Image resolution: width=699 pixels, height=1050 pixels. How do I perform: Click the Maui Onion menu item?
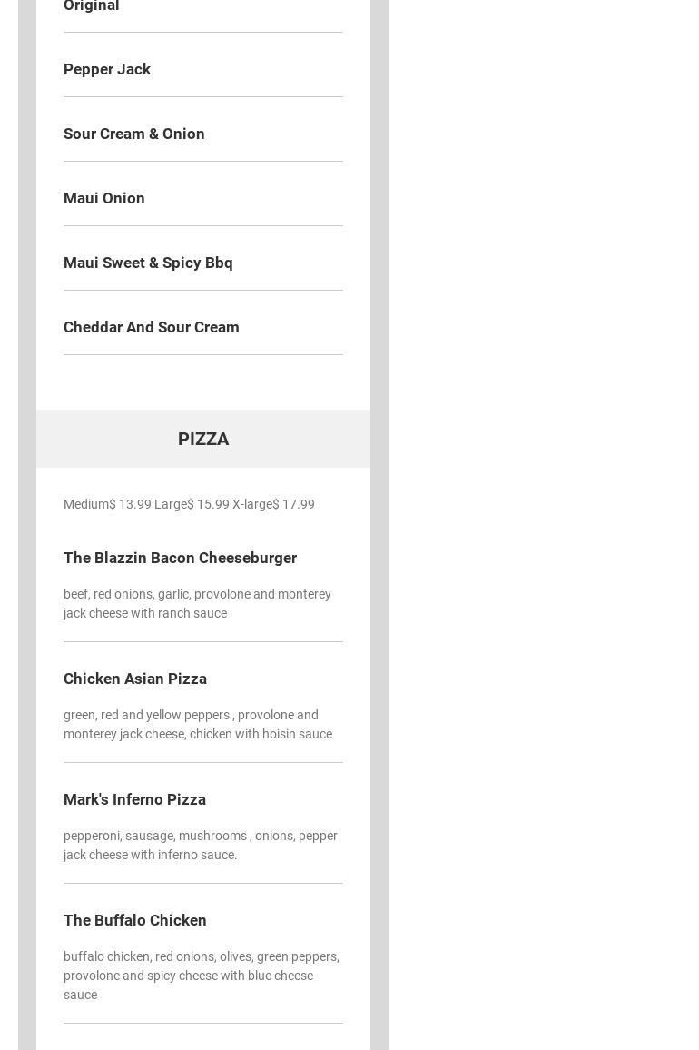(x=104, y=198)
